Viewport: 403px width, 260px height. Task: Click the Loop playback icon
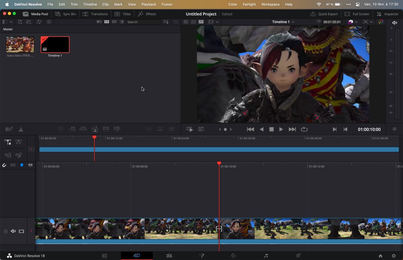pos(304,129)
